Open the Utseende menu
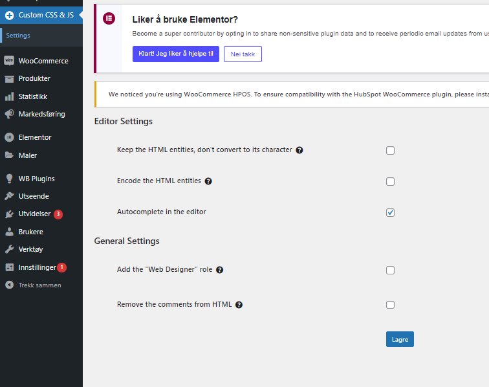 [x=41, y=196]
